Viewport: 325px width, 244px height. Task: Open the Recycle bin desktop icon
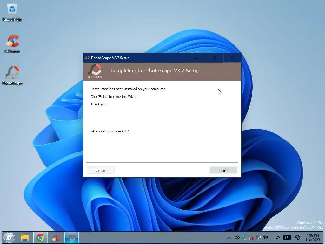click(12, 13)
